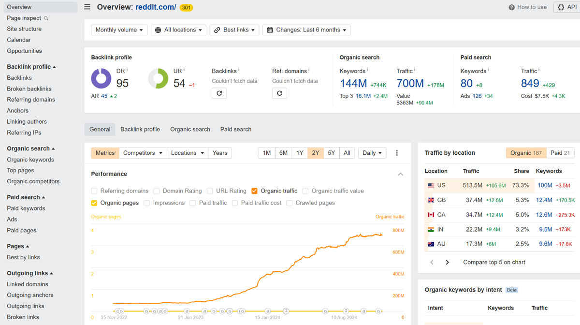The width and height of the screenshot is (580, 325).
Task: Go to next traffic location page arrow
Action: [x=447, y=262]
